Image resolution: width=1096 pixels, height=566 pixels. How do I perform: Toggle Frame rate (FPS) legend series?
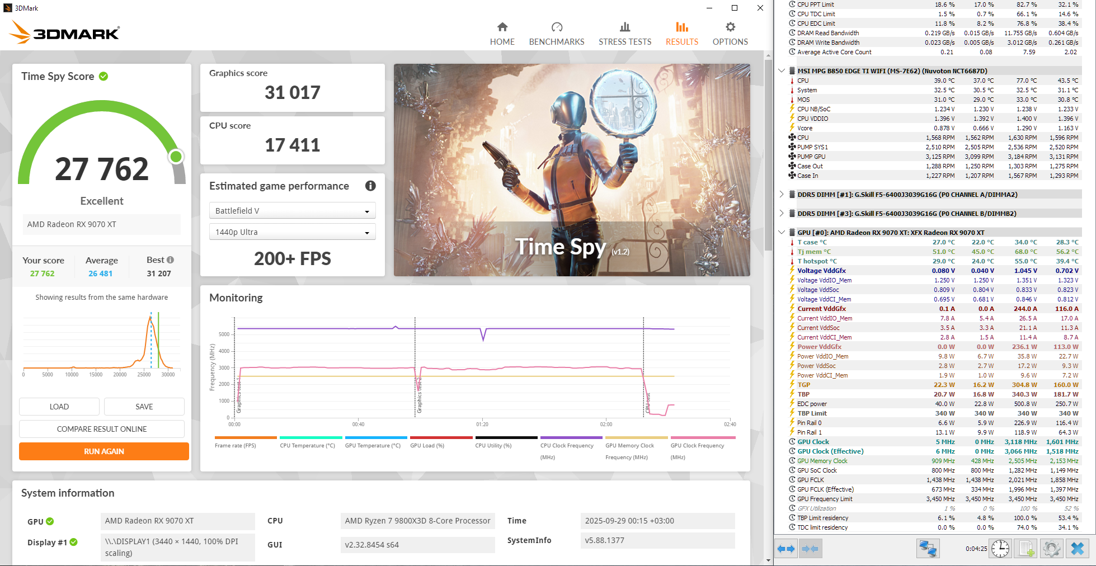pos(246,442)
